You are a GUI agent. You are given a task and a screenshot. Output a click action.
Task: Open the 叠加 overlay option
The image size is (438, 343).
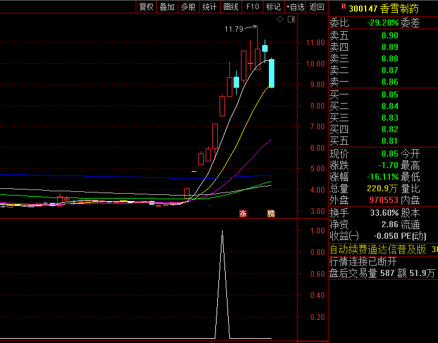[167, 7]
